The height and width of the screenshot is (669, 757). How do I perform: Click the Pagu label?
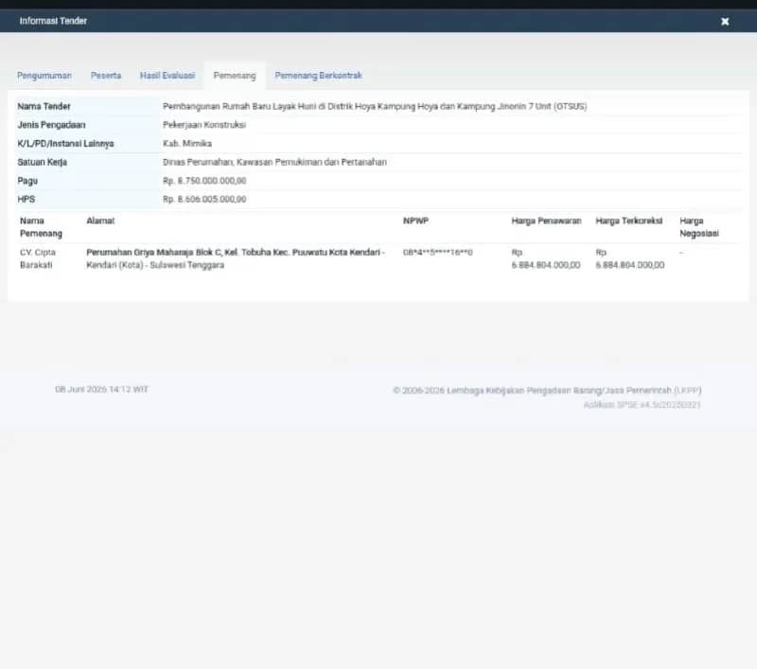point(27,181)
